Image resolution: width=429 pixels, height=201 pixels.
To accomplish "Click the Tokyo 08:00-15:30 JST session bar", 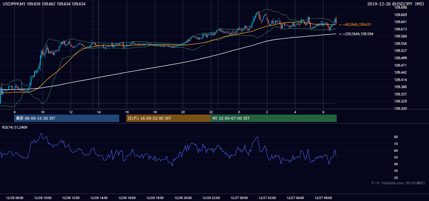I will pyautogui.click(x=66, y=118).
